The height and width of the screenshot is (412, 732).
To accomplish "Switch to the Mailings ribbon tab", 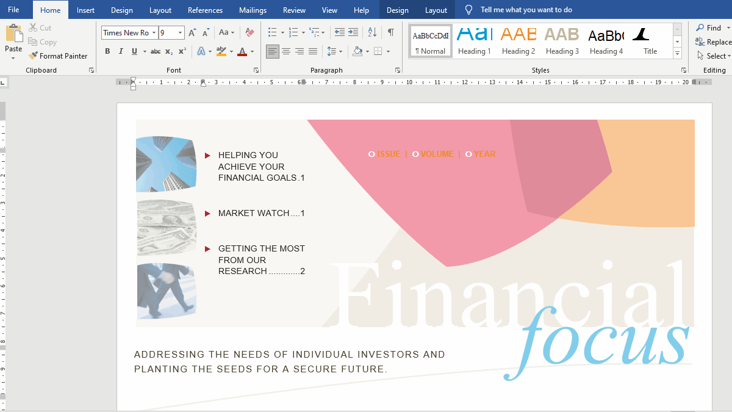I will 252,10.
